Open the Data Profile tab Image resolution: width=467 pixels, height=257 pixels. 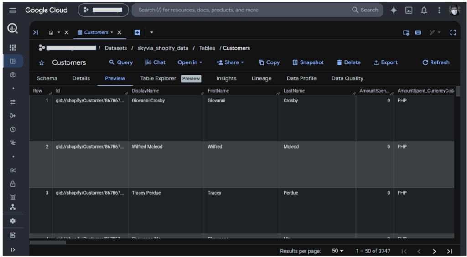[301, 78]
